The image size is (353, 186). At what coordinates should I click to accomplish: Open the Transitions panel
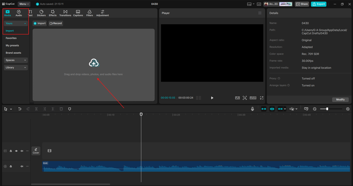click(65, 13)
